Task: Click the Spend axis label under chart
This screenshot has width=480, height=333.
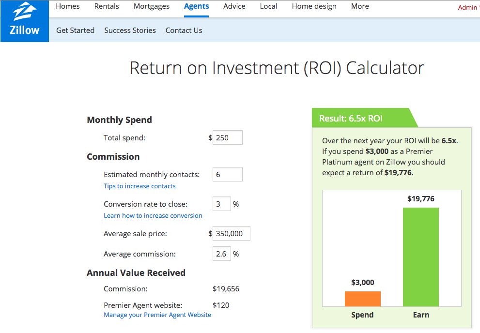Action: coord(362,315)
